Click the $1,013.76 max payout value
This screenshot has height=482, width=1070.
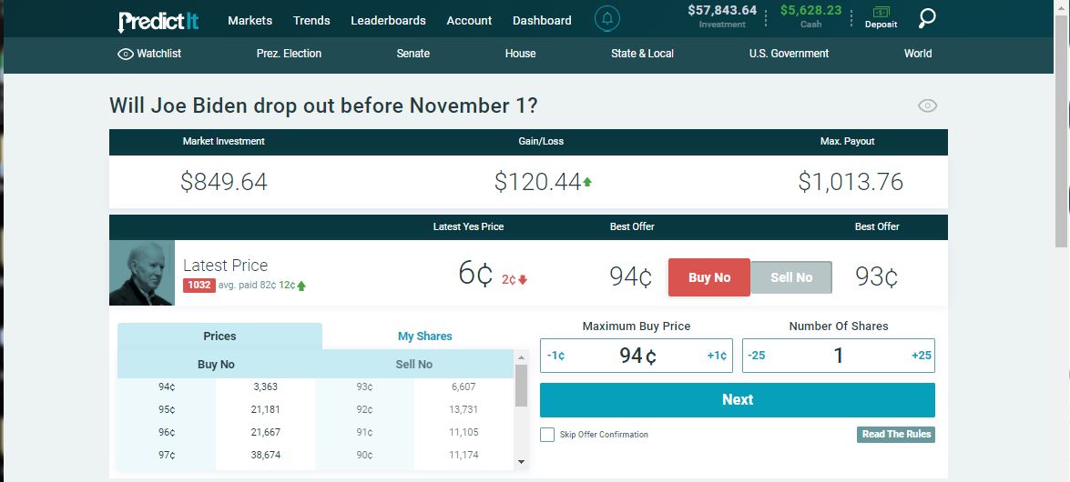pyautogui.click(x=851, y=182)
